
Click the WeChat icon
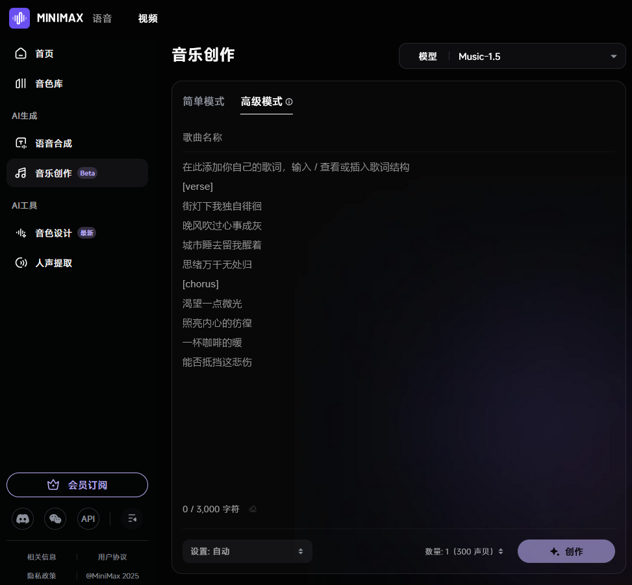[55, 519]
